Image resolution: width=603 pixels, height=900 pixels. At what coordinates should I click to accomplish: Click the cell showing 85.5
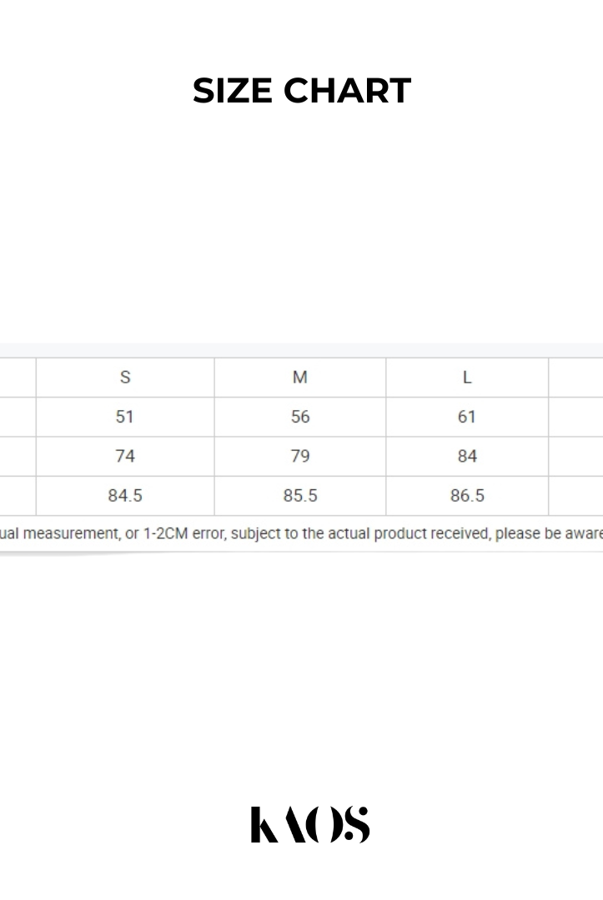tap(300, 496)
